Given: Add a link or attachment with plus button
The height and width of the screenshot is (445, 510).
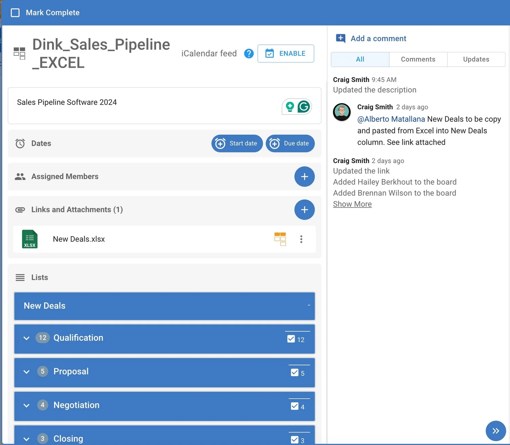Looking at the screenshot, I should pos(304,210).
